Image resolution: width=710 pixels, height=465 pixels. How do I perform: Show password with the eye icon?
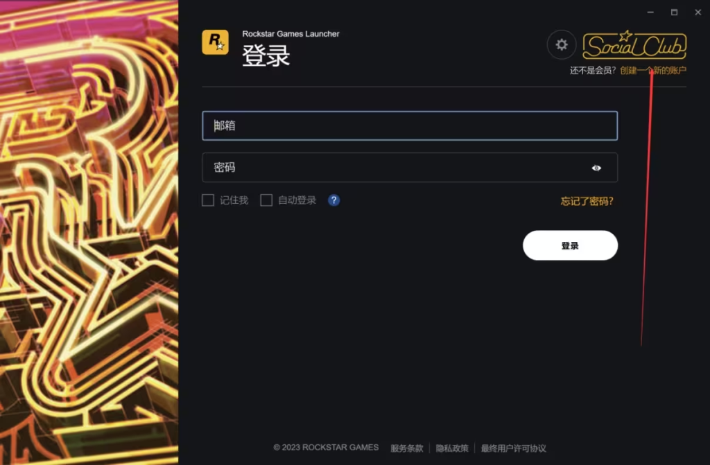coord(596,168)
